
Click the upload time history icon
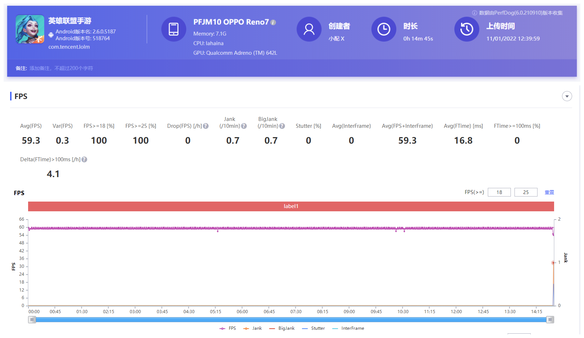pos(467,29)
